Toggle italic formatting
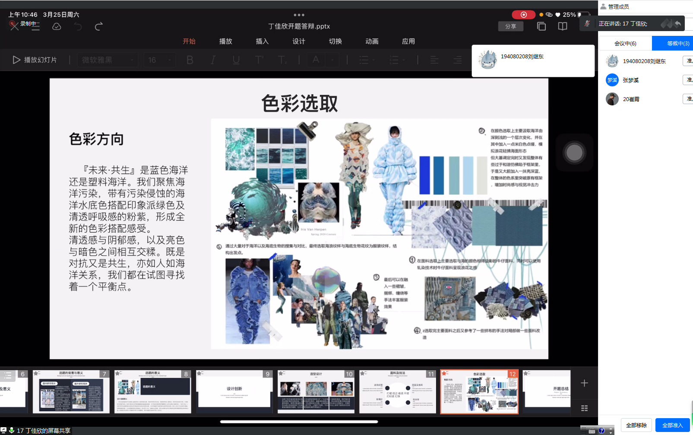 (x=213, y=60)
